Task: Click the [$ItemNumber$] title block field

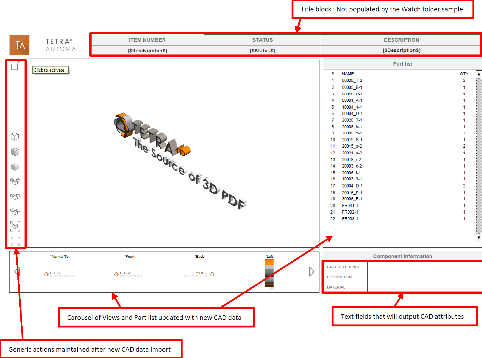Action: [x=147, y=50]
